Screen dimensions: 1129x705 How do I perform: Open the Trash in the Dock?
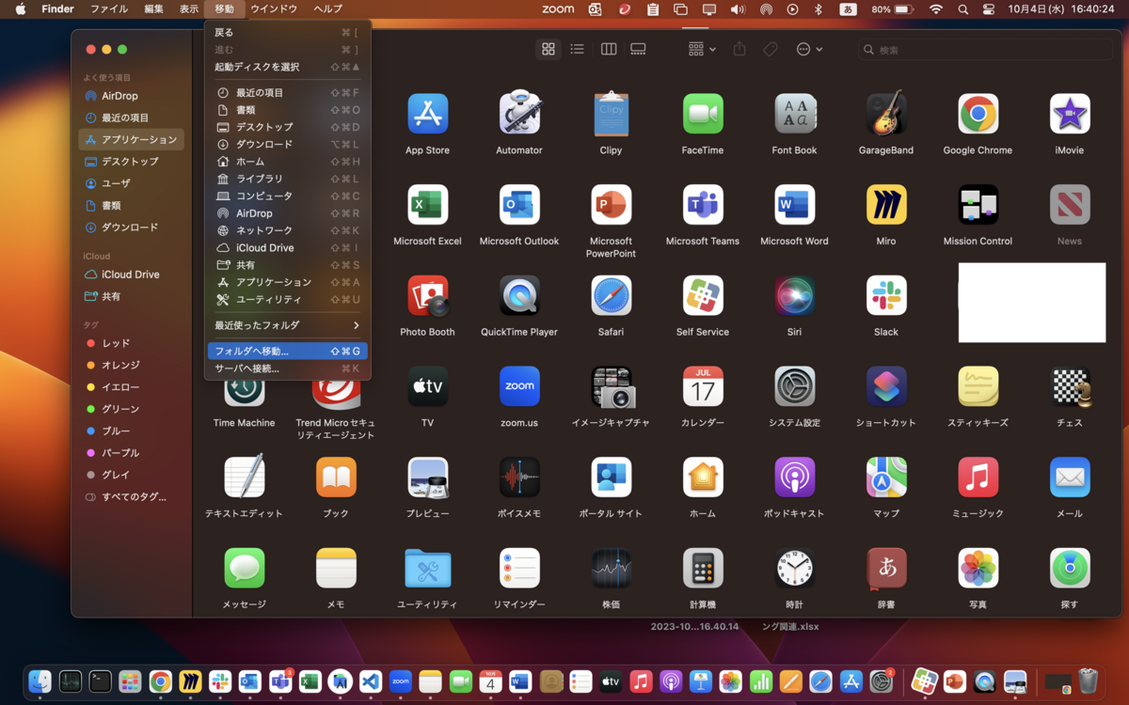tap(1089, 681)
